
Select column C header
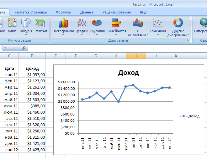tap(9, 56)
